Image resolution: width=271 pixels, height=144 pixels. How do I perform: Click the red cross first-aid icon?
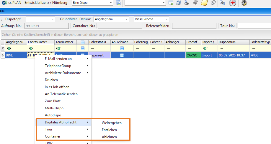(x=233, y=3)
